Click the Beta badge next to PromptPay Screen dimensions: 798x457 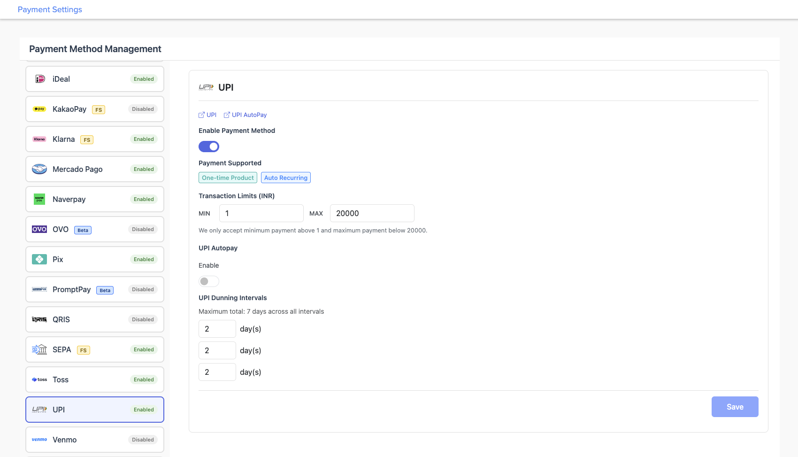click(105, 290)
